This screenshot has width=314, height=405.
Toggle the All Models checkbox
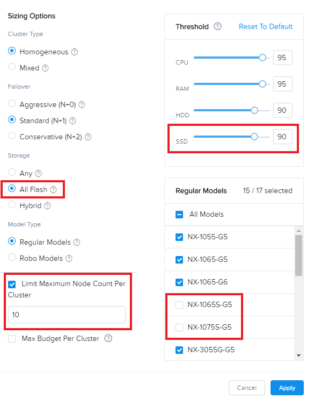click(179, 215)
